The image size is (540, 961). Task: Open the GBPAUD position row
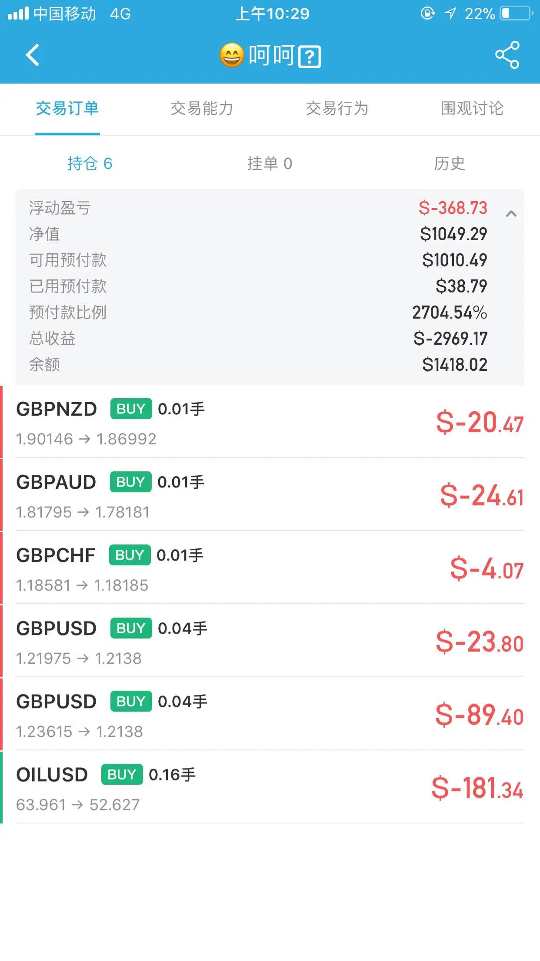pyautogui.click(x=270, y=496)
